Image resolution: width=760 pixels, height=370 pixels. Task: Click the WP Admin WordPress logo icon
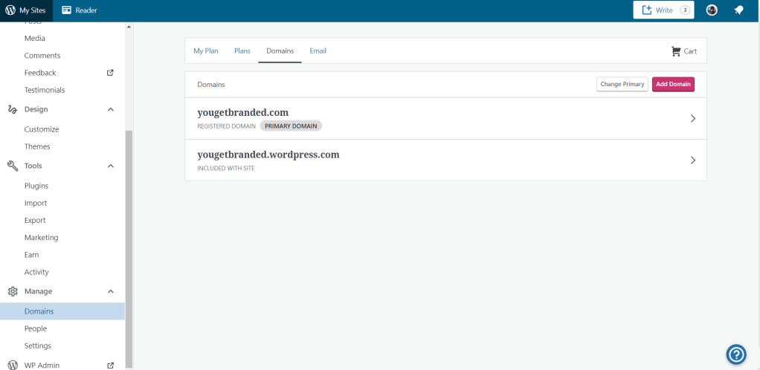pyautogui.click(x=13, y=365)
